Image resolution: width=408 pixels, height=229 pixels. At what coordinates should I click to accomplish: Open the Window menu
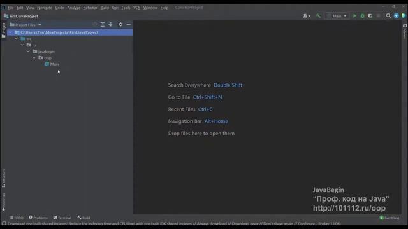click(x=150, y=8)
